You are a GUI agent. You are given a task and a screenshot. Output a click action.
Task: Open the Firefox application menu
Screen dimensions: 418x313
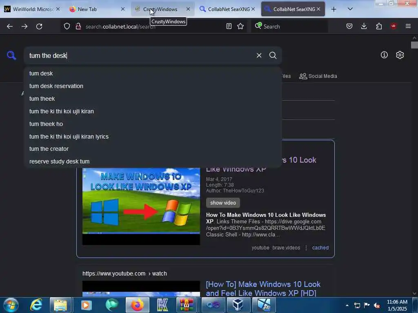(x=408, y=26)
